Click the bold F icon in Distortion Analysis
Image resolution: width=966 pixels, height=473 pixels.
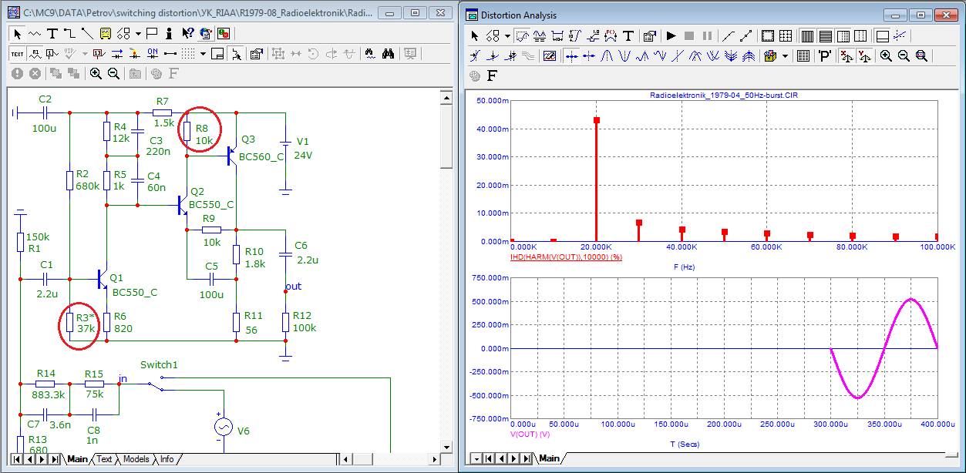click(492, 75)
